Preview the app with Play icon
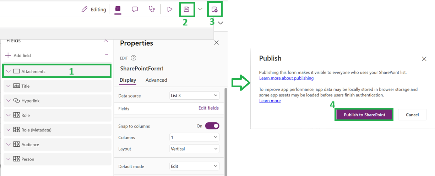This screenshot has height=176, width=435. coord(170,10)
